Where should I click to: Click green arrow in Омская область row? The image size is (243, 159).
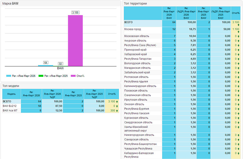(x=238, y=104)
